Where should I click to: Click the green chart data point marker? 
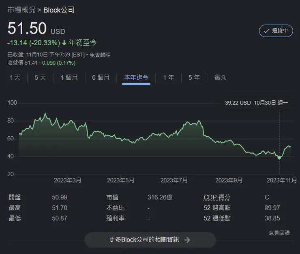point(279,157)
